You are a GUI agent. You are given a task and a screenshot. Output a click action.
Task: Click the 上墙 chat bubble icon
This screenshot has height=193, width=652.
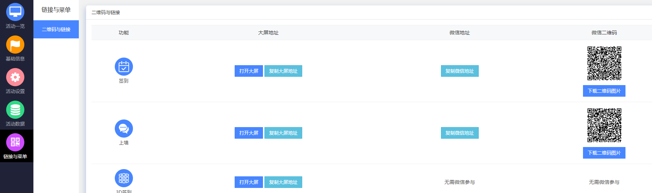coord(124,129)
